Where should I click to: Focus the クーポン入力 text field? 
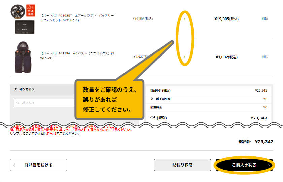(x=44, y=103)
